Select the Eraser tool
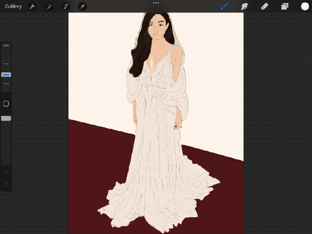 [x=265, y=6]
